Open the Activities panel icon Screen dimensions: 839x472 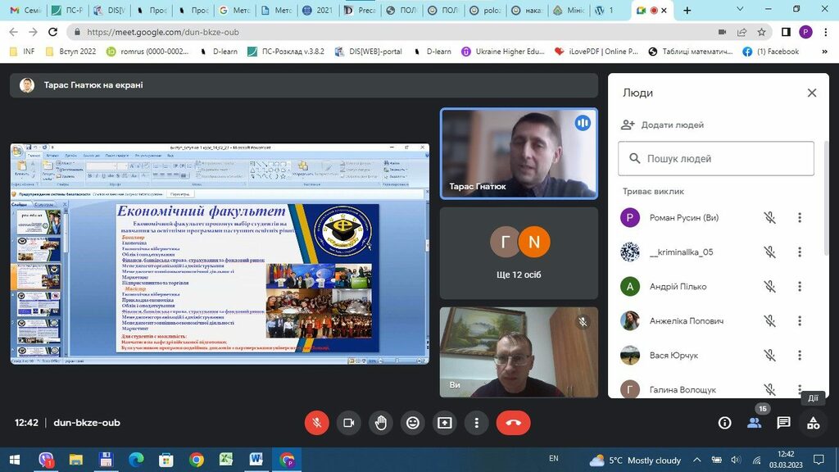(x=813, y=423)
